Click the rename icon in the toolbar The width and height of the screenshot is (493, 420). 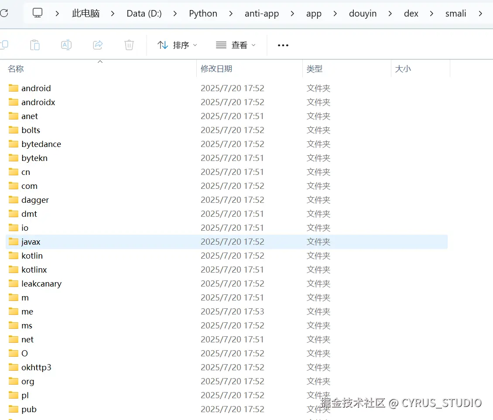[66, 45]
